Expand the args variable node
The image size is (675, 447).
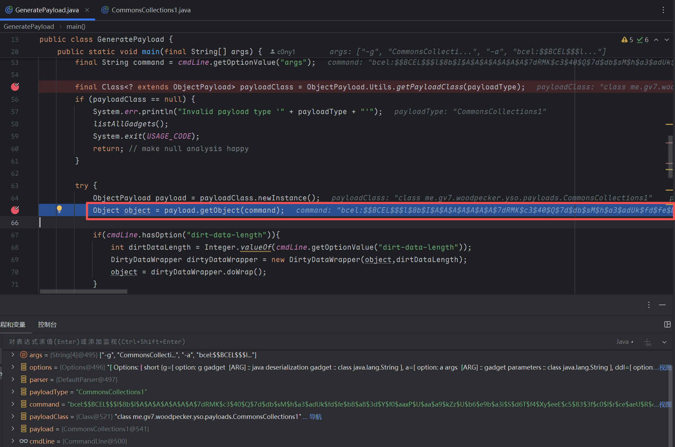(13, 355)
